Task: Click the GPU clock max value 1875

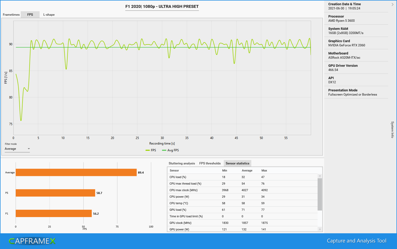Action: click(x=264, y=223)
